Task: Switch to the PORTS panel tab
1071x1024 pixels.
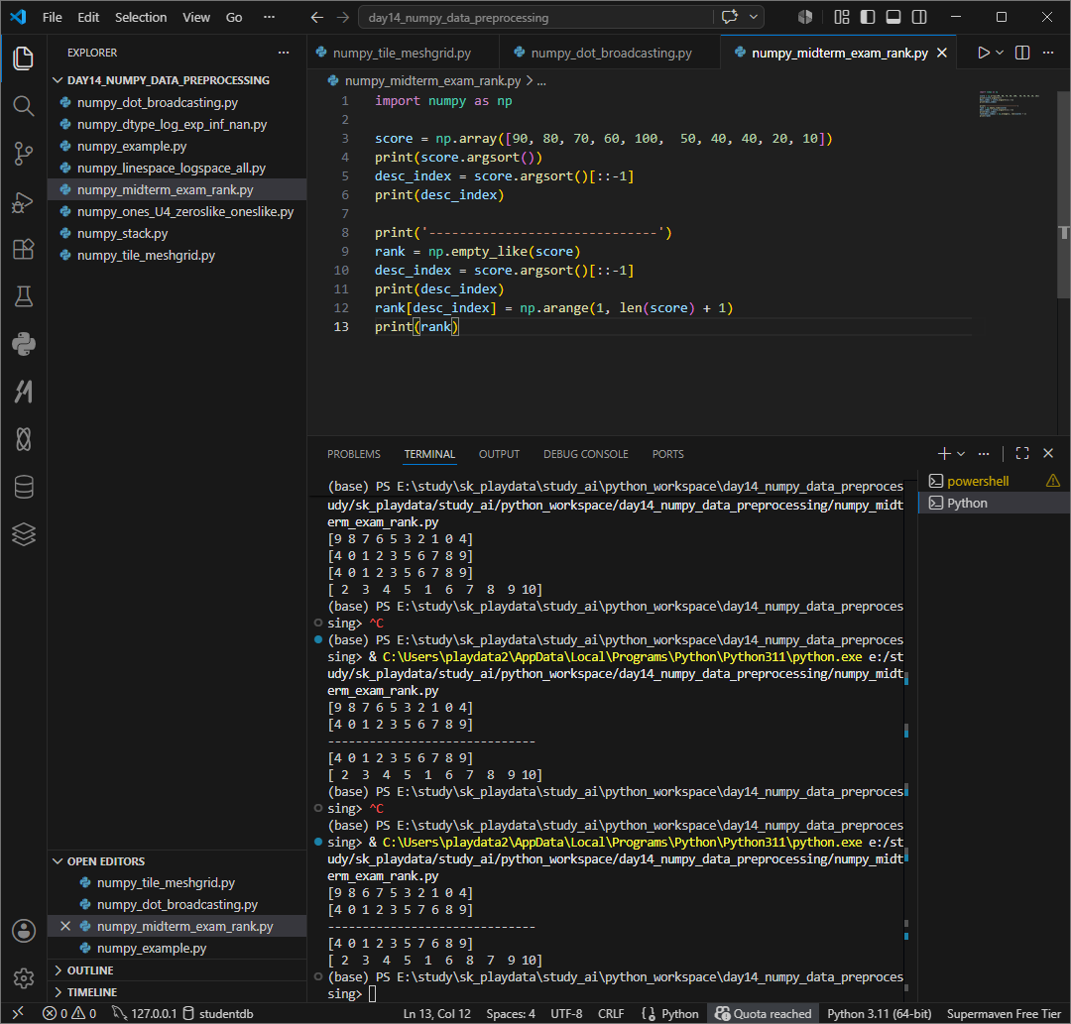Action: (x=667, y=454)
